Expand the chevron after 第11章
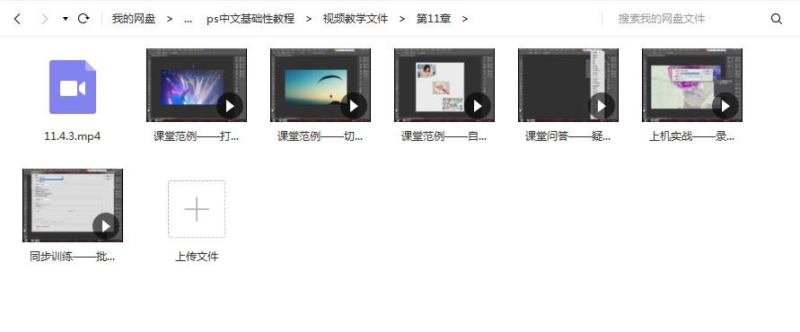Viewport: 800px width, 332px height. [x=465, y=19]
